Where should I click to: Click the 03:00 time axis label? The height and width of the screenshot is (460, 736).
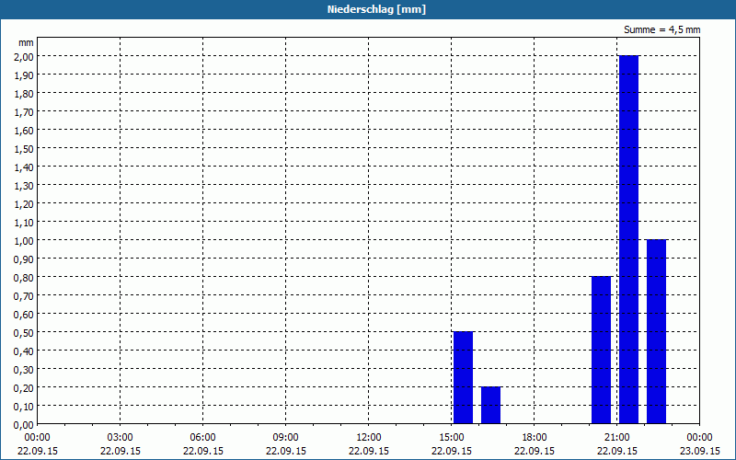tap(121, 438)
